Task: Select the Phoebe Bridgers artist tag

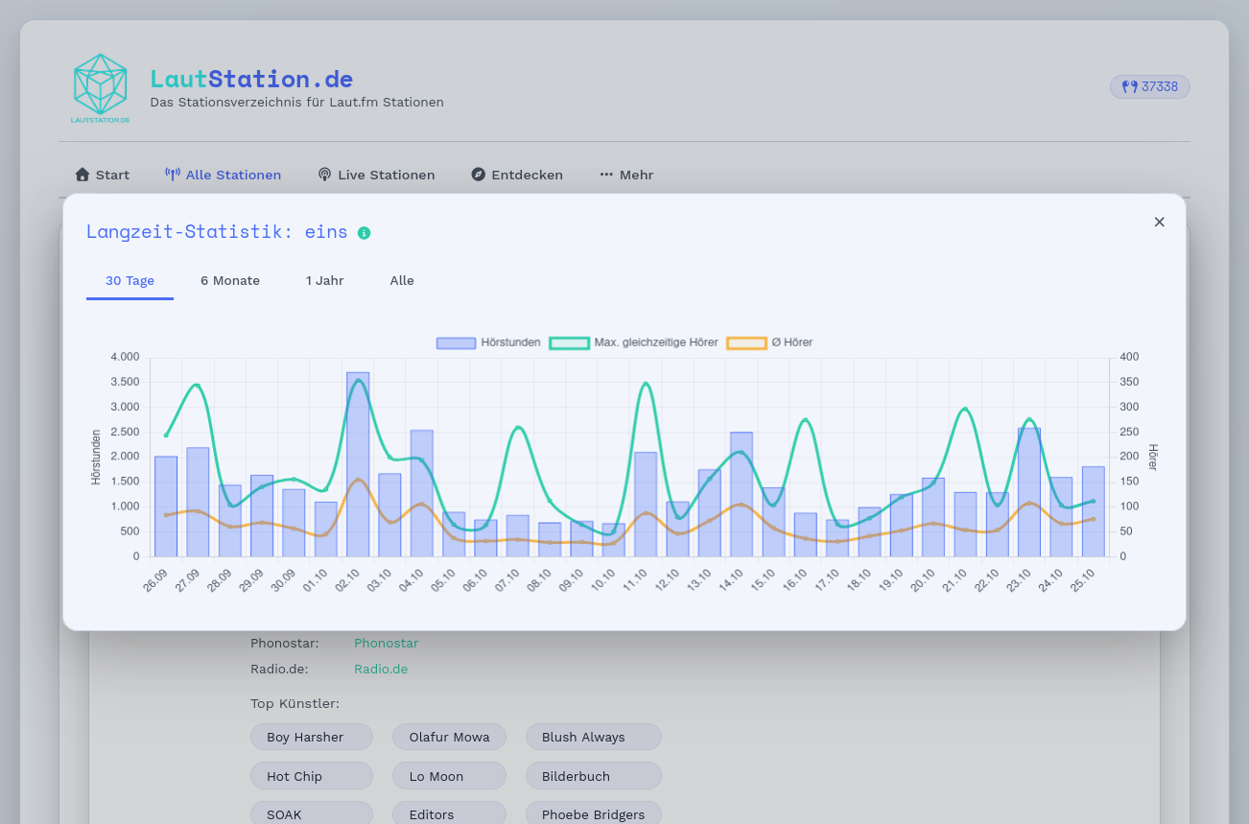Action: [593, 814]
